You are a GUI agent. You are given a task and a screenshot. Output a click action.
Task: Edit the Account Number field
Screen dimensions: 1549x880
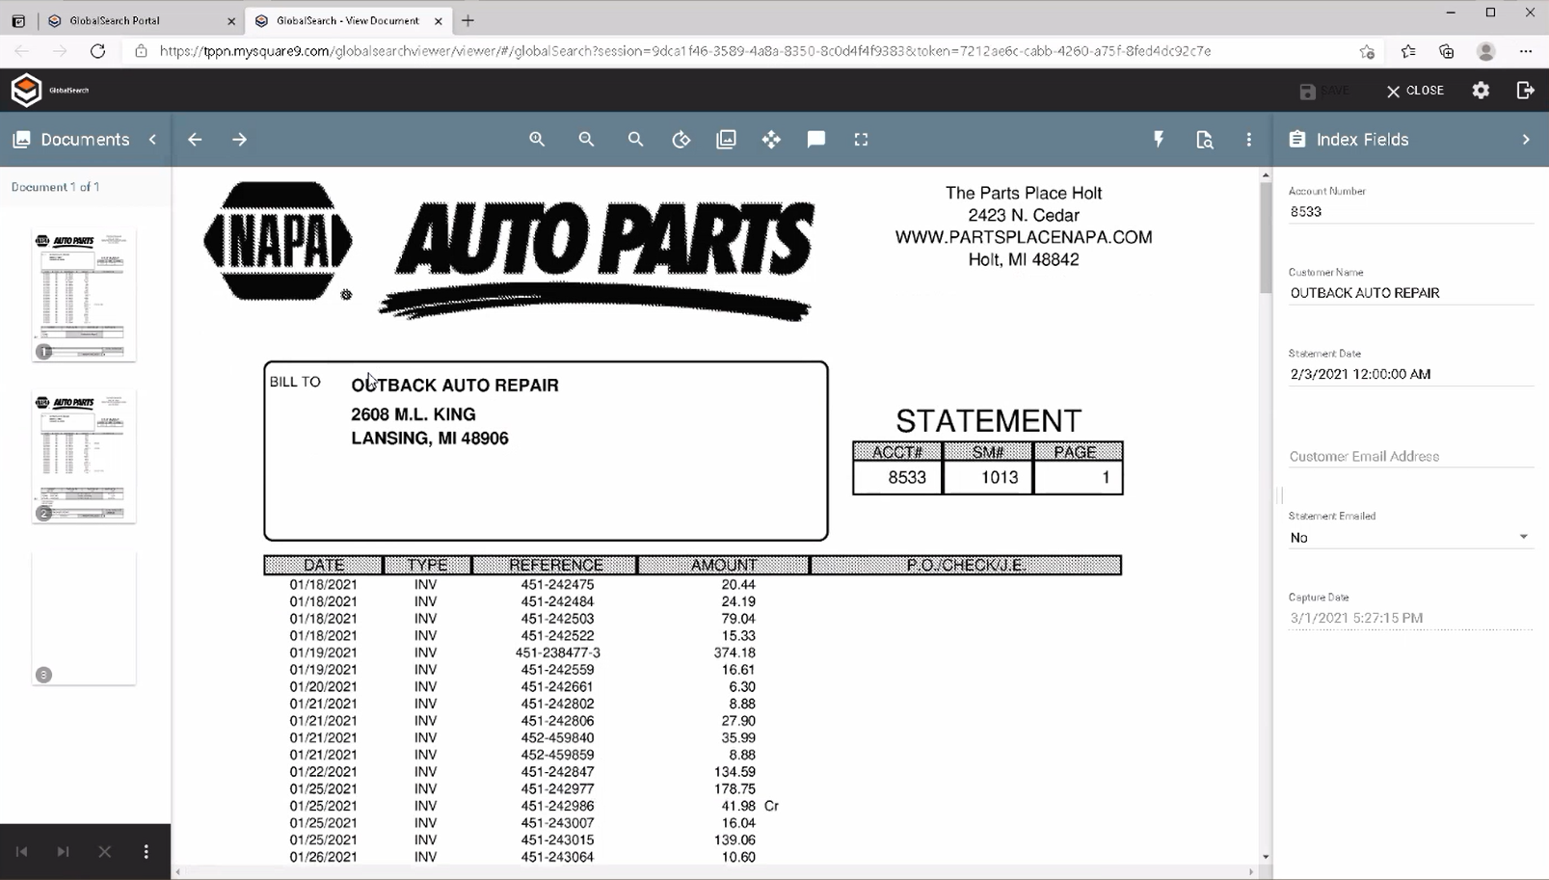[x=1410, y=212]
